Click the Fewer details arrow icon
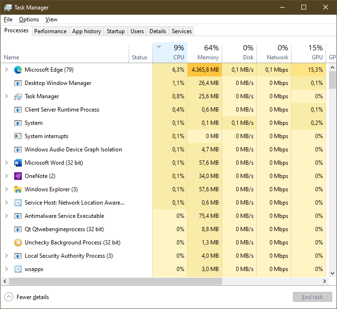Image resolution: width=337 pixels, height=309 pixels. [x=9, y=297]
